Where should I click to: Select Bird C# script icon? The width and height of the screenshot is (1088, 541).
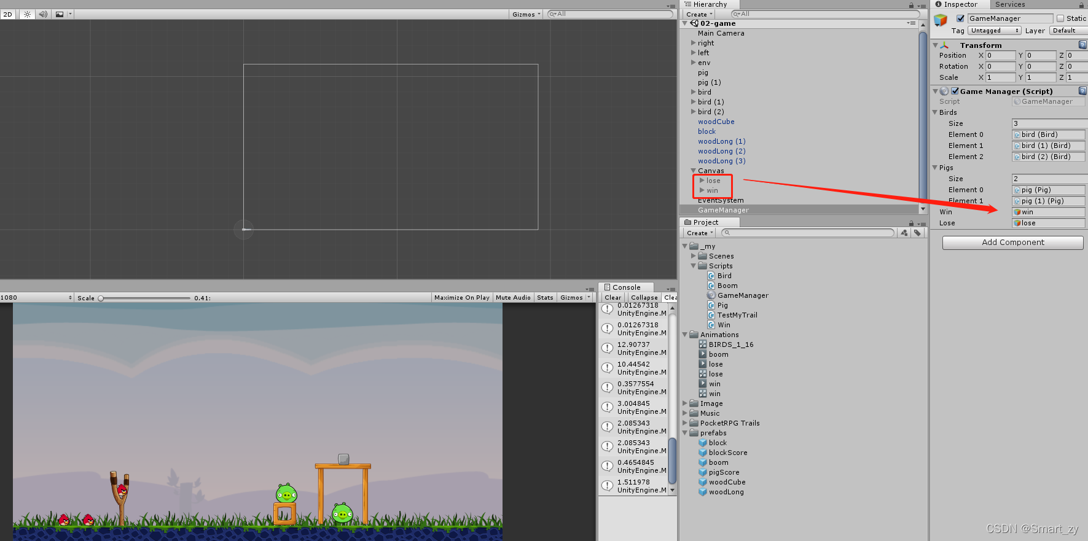pyautogui.click(x=711, y=276)
